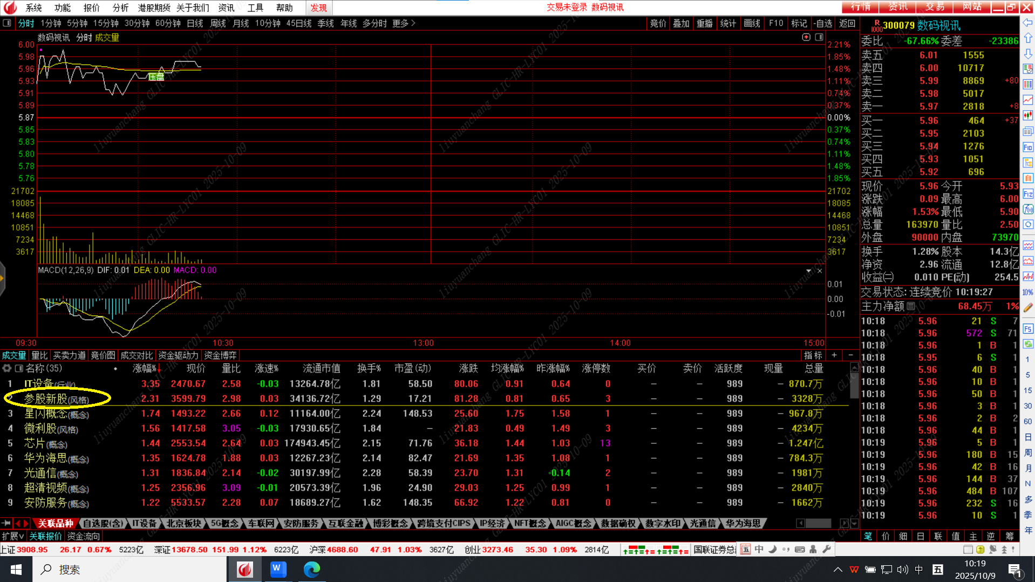Toggle the moon half-width icon in IME toolbar
The height and width of the screenshot is (582, 1035).
(x=773, y=549)
